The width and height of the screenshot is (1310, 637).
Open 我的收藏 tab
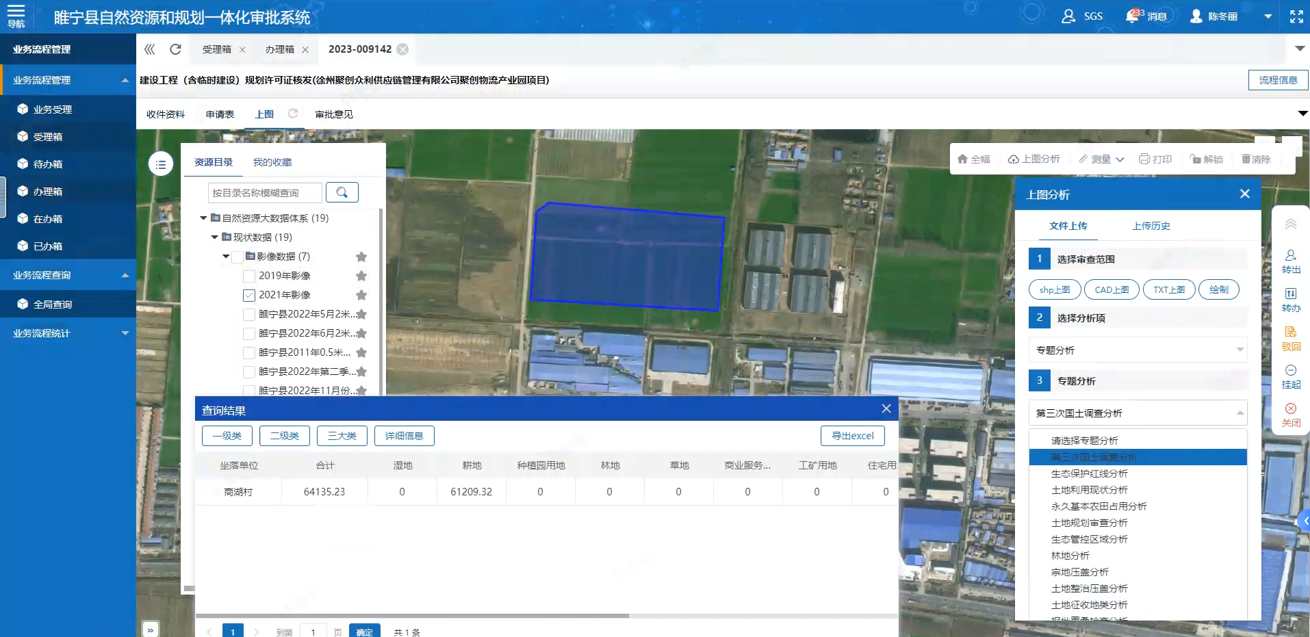pyautogui.click(x=272, y=162)
